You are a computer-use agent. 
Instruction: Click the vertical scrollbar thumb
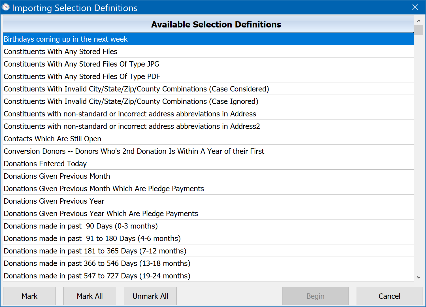419,30
